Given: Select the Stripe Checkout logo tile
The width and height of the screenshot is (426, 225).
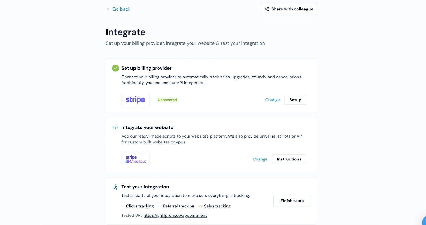Looking at the screenshot, I should (x=136, y=159).
